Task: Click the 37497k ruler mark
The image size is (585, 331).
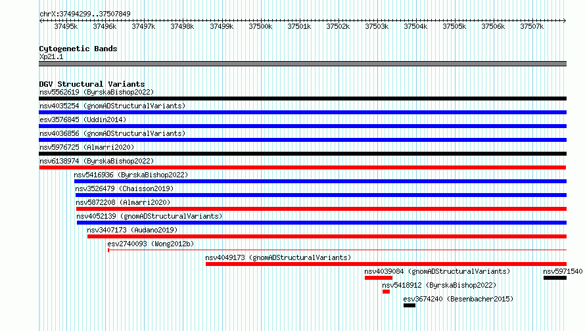Action: [143, 26]
